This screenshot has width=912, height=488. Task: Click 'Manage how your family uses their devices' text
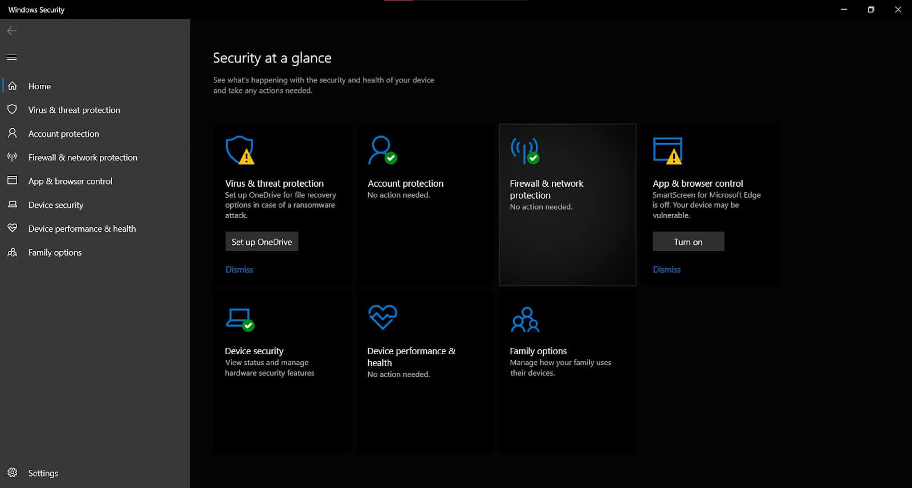[x=560, y=368]
